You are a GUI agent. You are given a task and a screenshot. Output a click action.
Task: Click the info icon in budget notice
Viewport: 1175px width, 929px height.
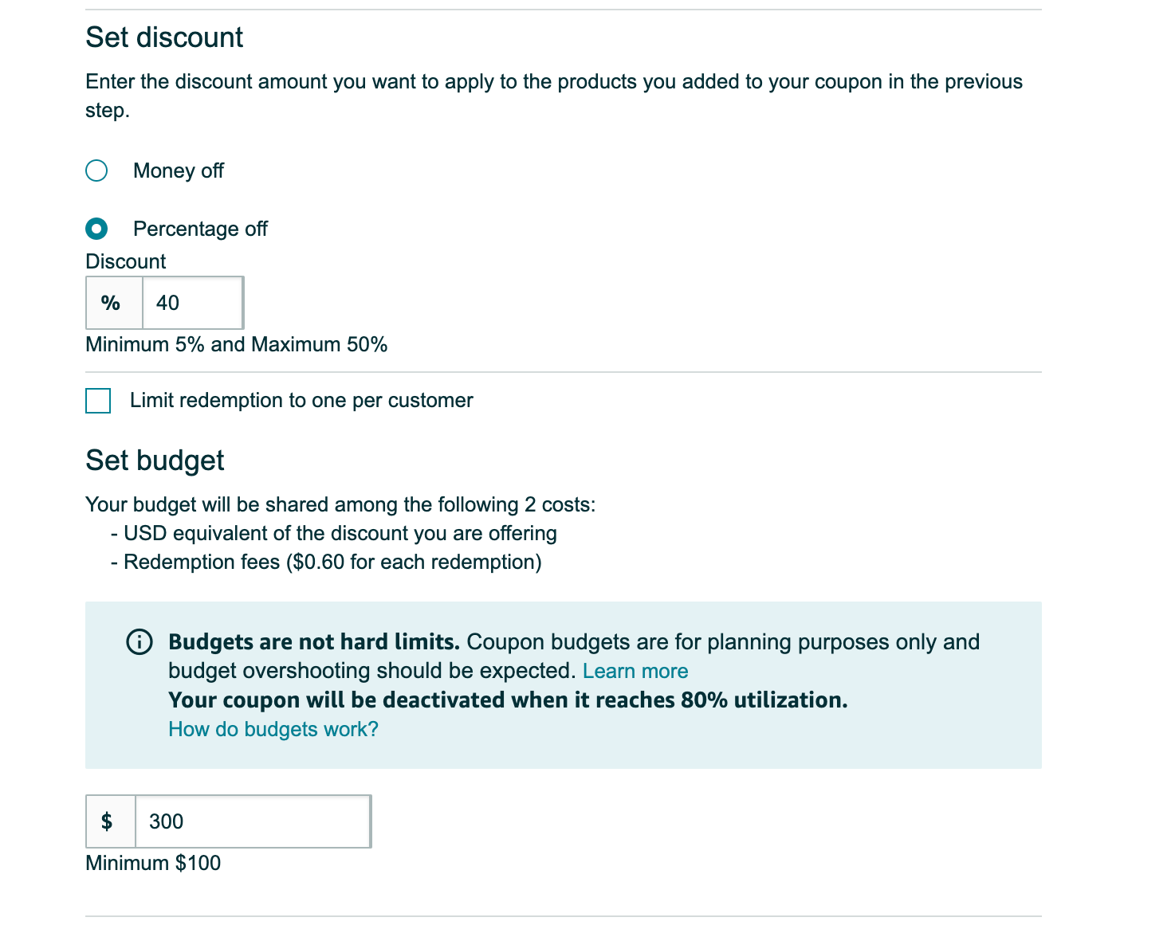140,642
